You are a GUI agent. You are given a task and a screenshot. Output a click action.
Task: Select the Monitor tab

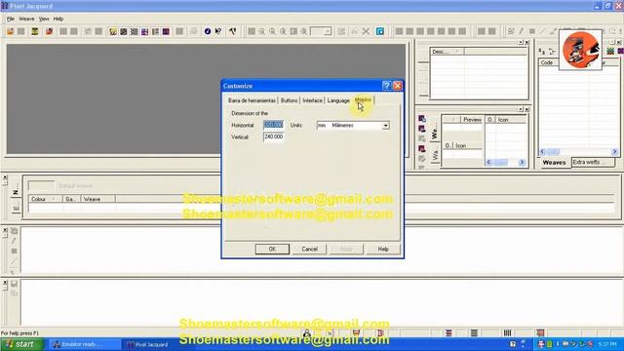pos(363,99)
